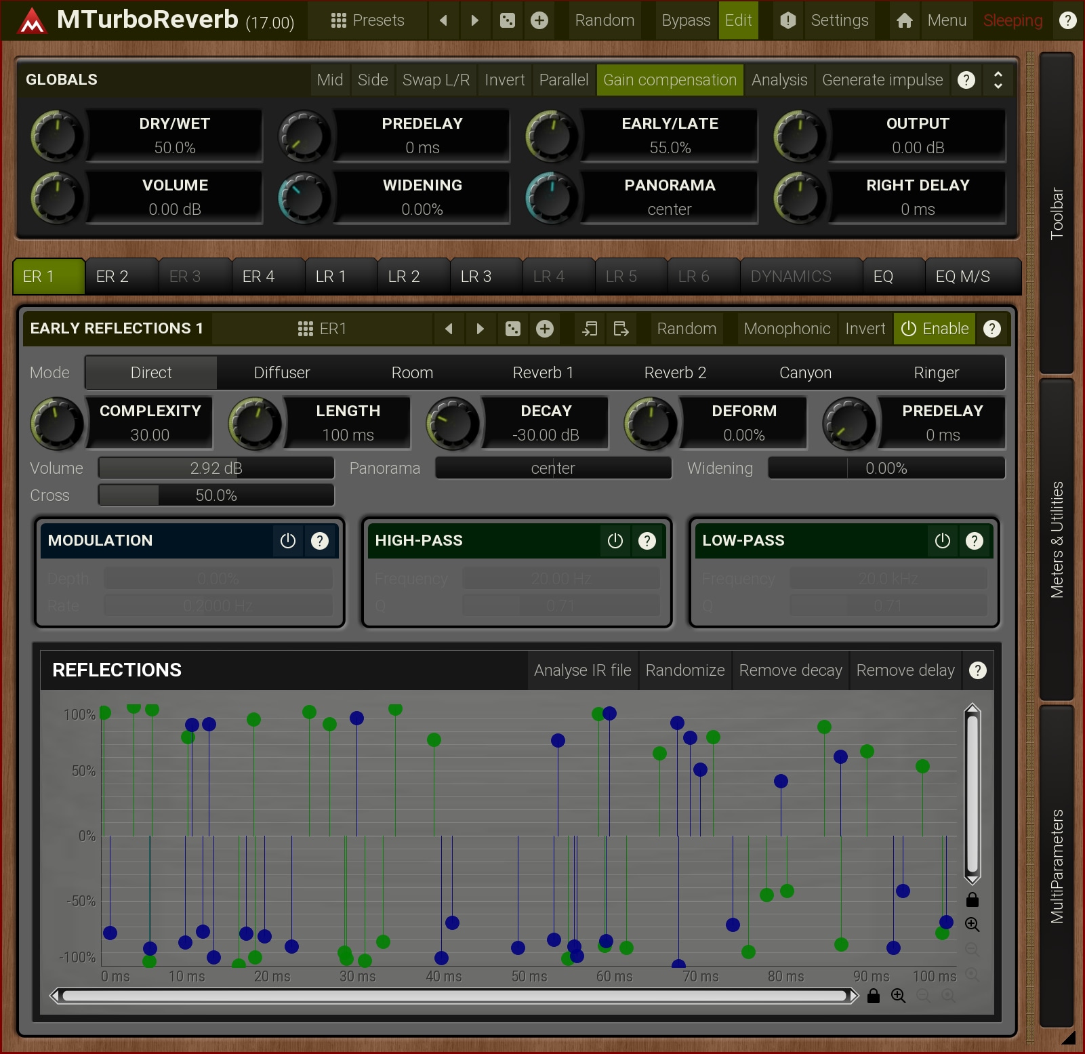
Task: Click the copy preset icon in Early Reflections
Action: (x=590, y=329)
